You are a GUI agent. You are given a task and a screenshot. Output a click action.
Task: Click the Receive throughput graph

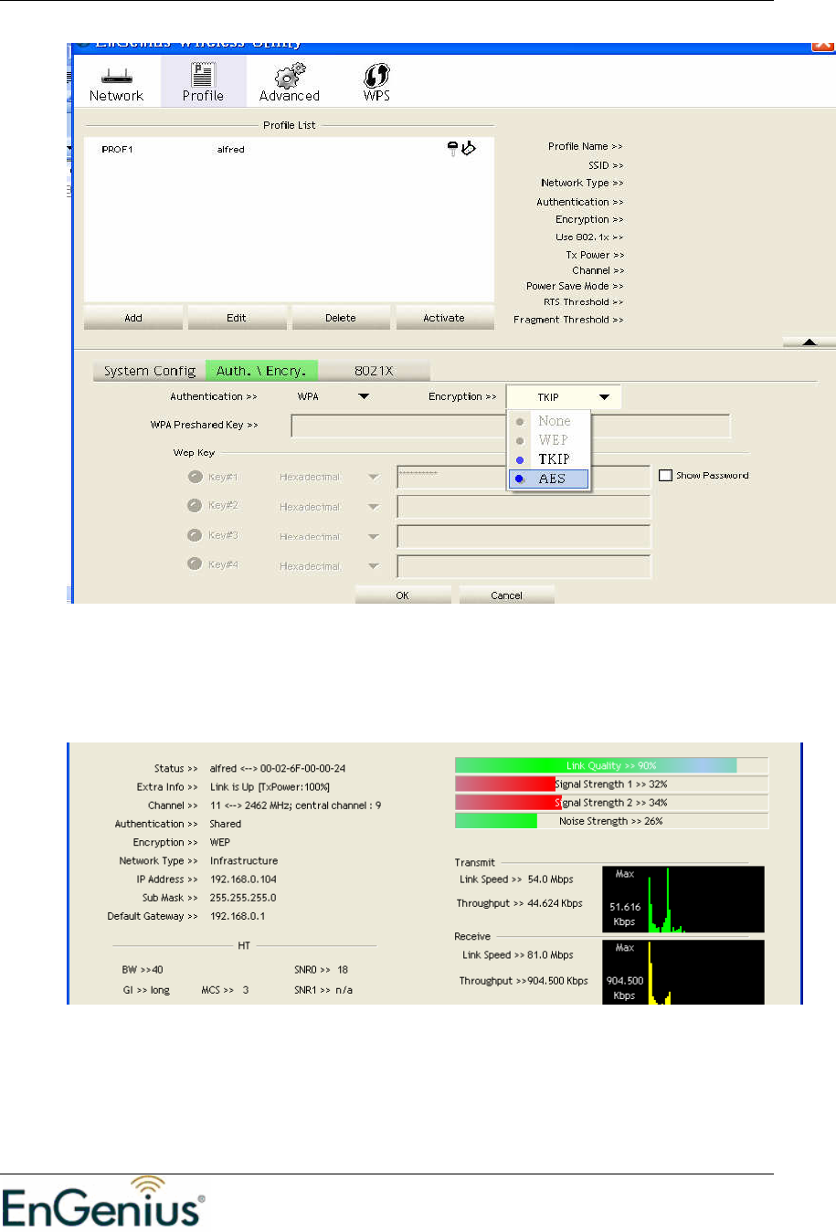(683, 973)
